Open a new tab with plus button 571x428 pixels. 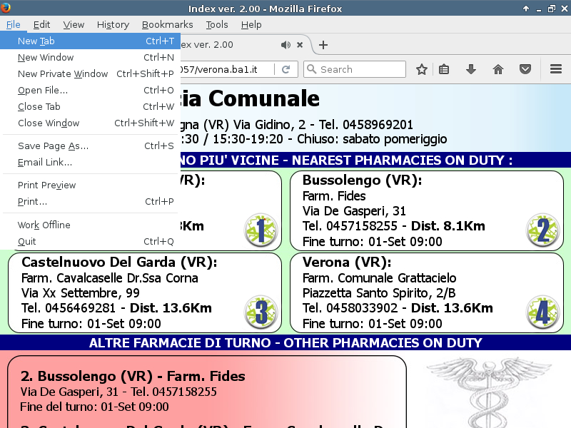click(323, 45)
